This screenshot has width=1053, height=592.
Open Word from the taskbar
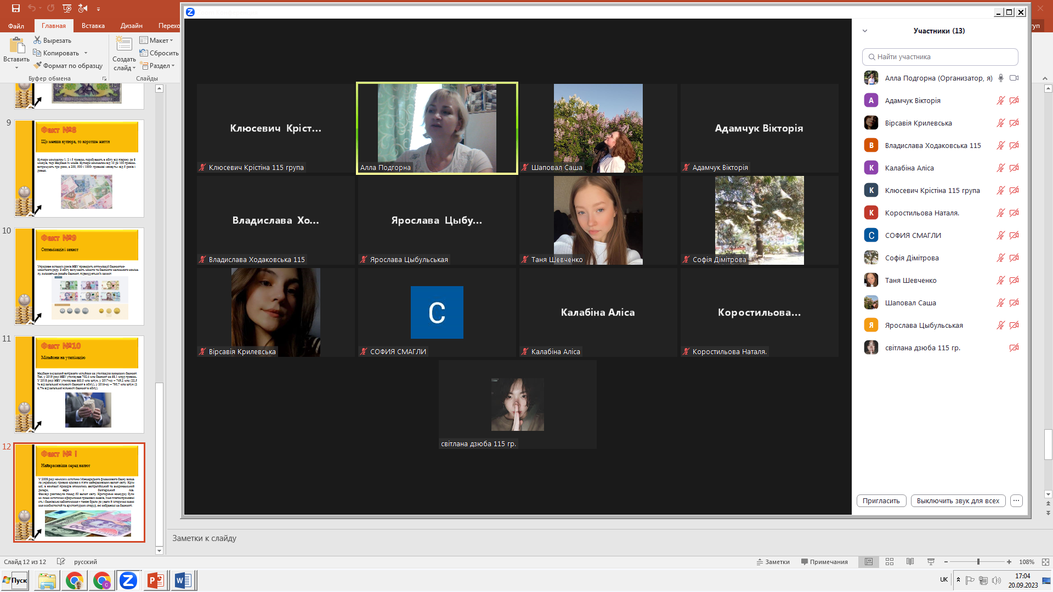point(183,580)
